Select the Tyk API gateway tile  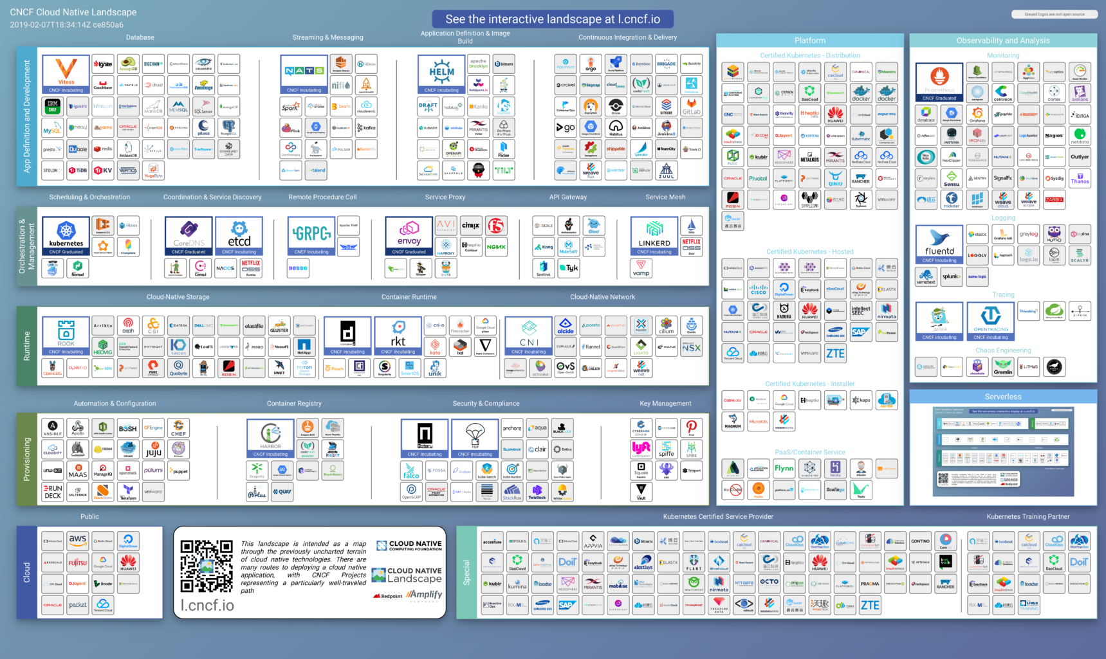(569, 268)
